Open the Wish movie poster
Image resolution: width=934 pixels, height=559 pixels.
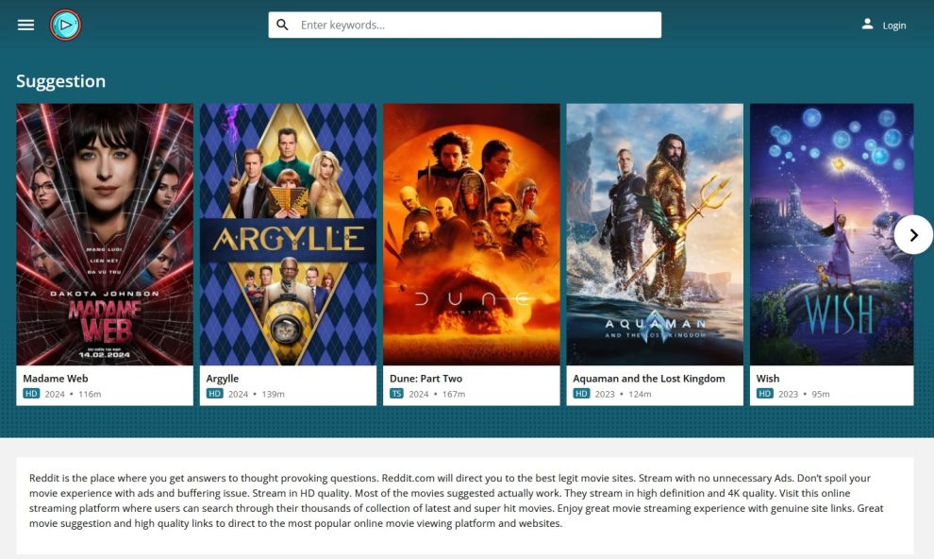831,234
